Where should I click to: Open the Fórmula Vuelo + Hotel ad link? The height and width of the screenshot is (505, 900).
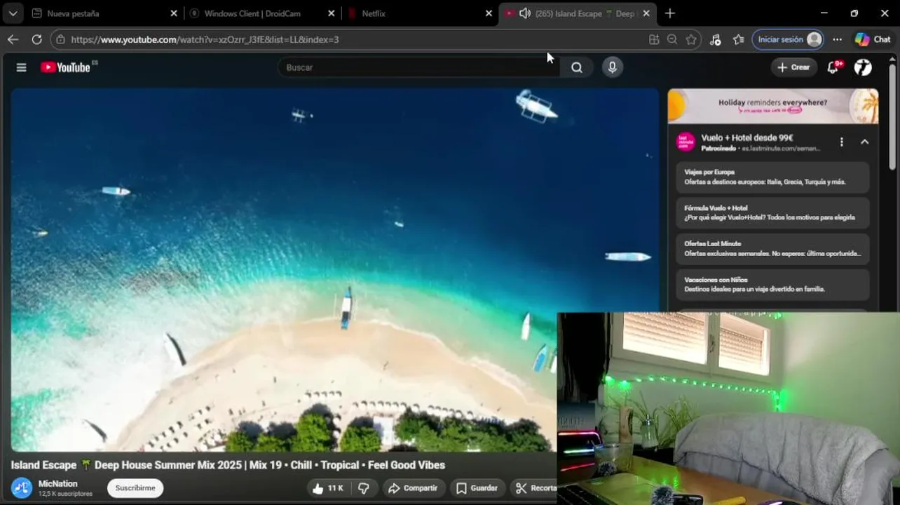[772, 213]
